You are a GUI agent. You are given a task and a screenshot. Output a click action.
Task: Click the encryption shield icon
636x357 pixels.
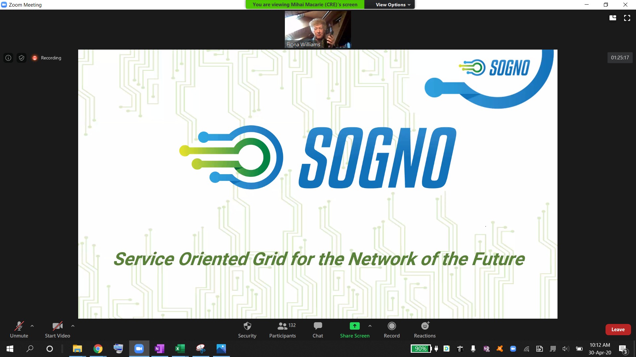pos(22,58)
